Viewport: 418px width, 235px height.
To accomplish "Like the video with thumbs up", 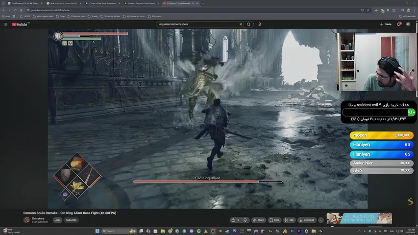I will coord(235,220).
